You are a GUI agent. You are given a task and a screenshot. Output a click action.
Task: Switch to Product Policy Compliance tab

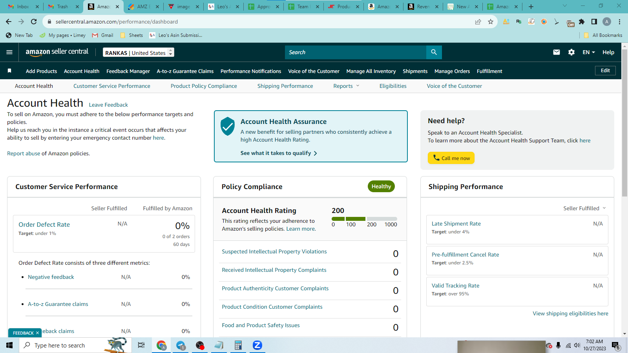point(204,86)
